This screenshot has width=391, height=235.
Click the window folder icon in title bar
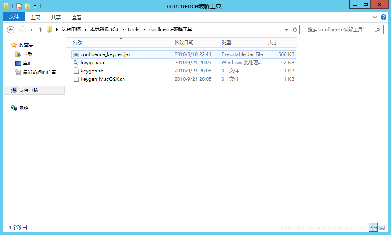6,6
